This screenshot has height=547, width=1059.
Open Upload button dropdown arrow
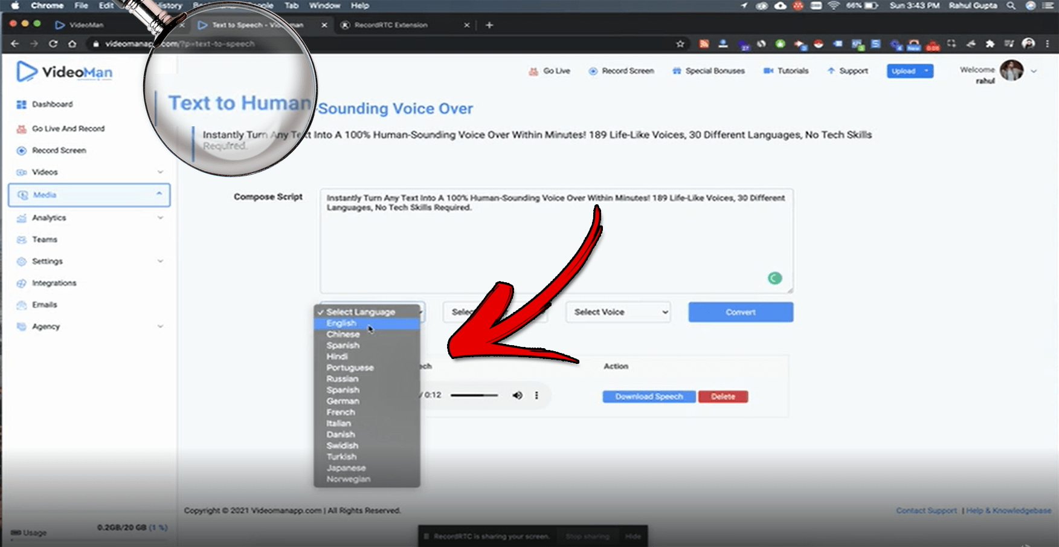[x=926, y=71]
